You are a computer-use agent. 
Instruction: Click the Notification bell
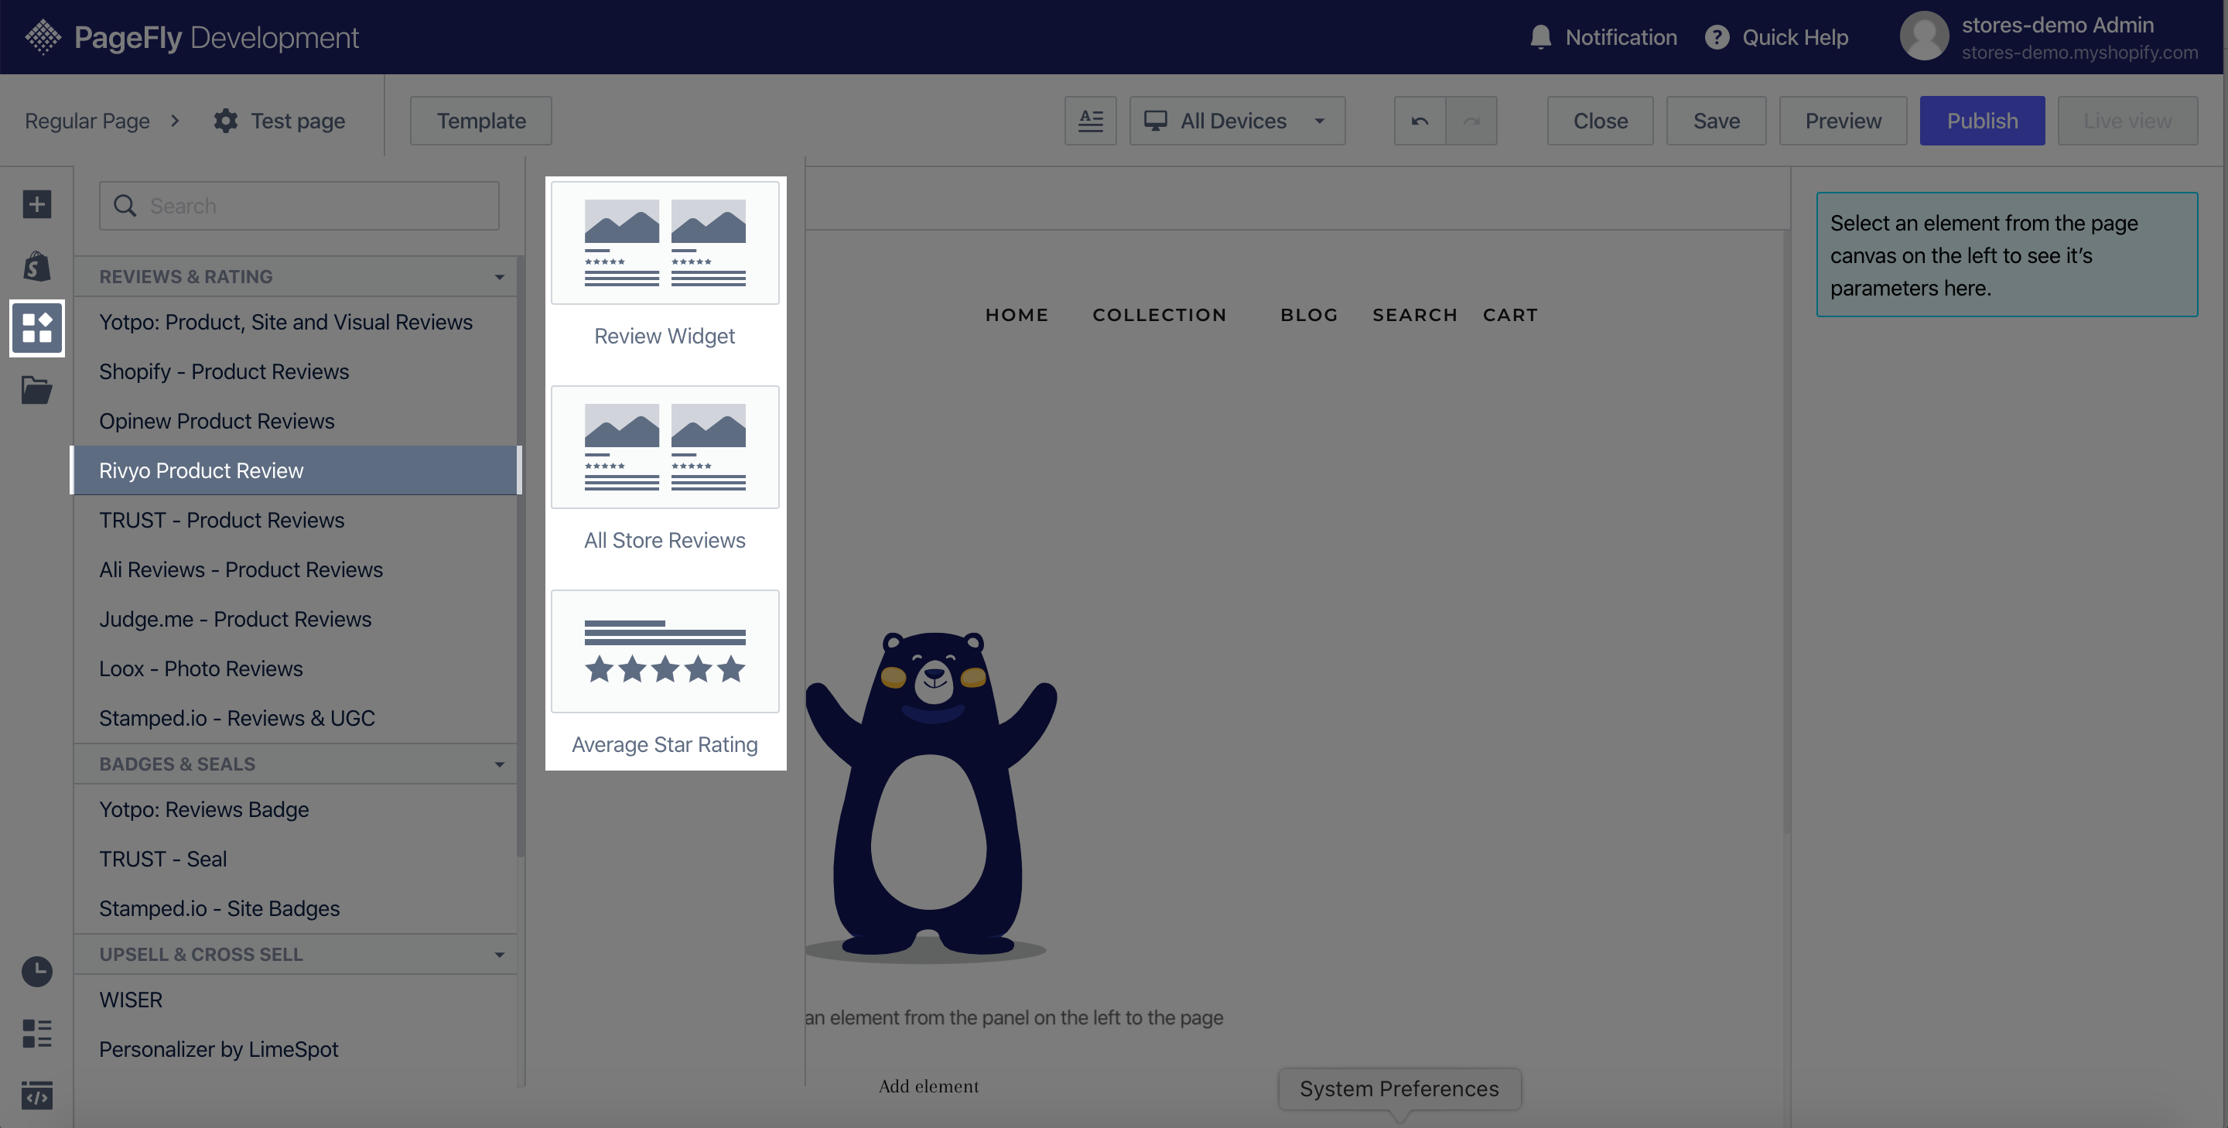pos(1540,37)
